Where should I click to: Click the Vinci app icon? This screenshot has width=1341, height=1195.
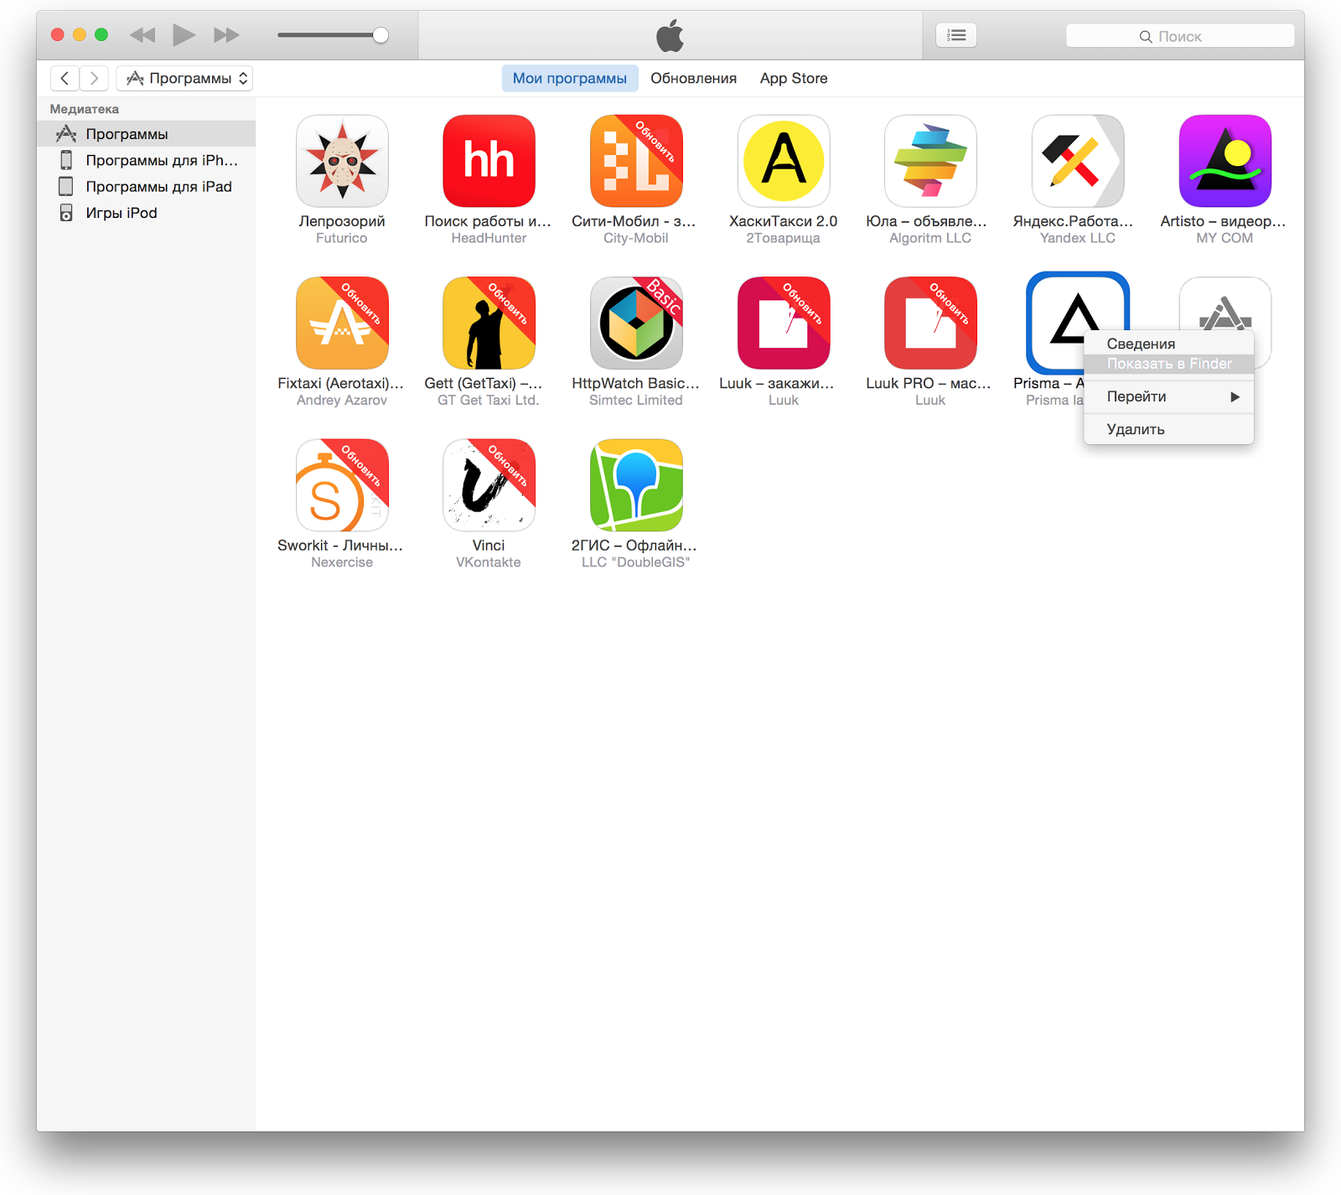click(x=489, y=484)
